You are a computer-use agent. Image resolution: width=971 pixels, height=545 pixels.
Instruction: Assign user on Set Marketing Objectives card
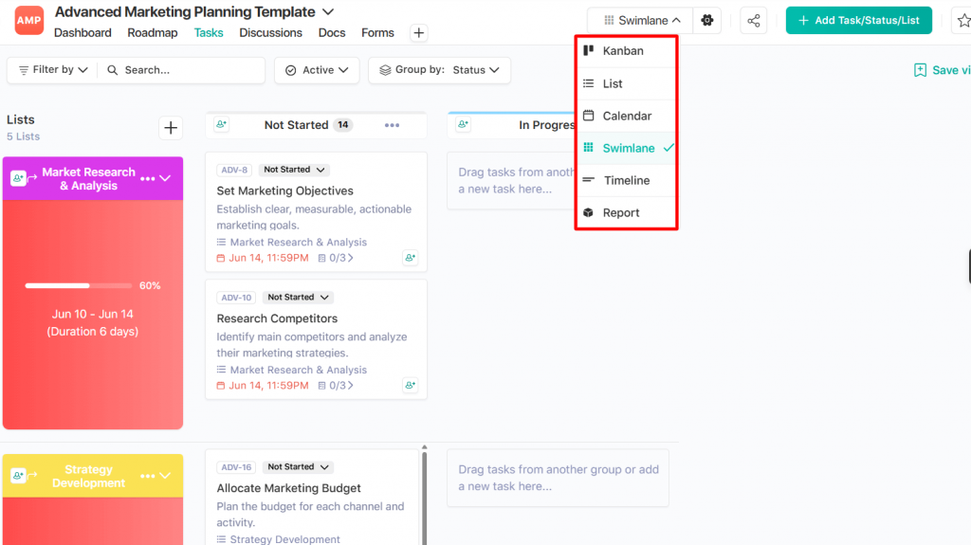point(410,258)
